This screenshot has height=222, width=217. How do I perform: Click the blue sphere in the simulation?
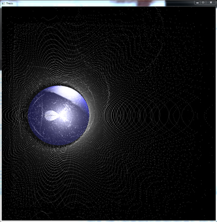click(59, 116)
